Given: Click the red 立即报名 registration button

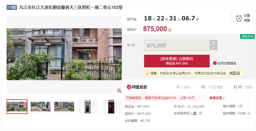Looking at the screenshot, I should click(177, 61).
